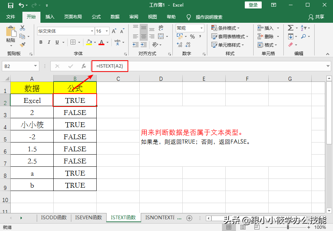The height and width of the screenshot is (231, 333).
Task: Switch to the 审阅 ribbon tab
Action: click(x=134, y=17)
